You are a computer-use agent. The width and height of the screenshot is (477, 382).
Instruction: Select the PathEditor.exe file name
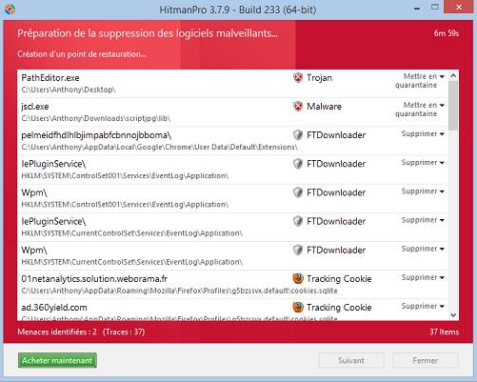(x=50, y=78)
